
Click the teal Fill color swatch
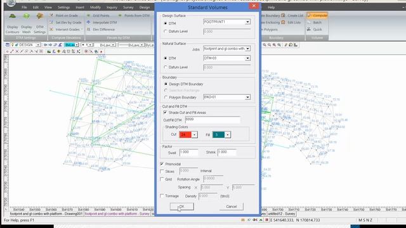[x=218, y=135]
